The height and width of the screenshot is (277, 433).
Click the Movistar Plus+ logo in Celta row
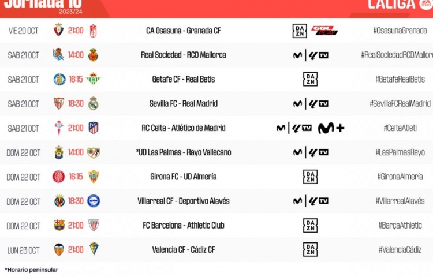[331, 128]
